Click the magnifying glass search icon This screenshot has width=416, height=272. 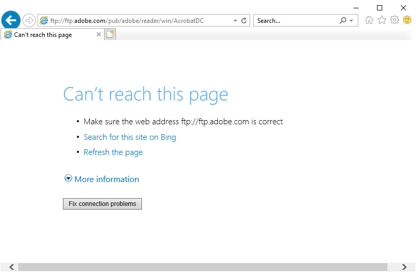[343, 20]
